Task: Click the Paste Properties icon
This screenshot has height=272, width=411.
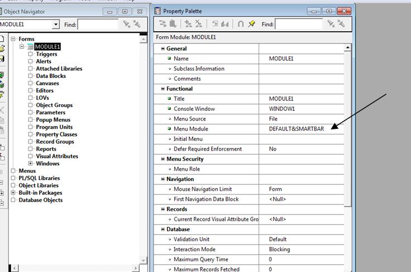Action: point(173,24)
